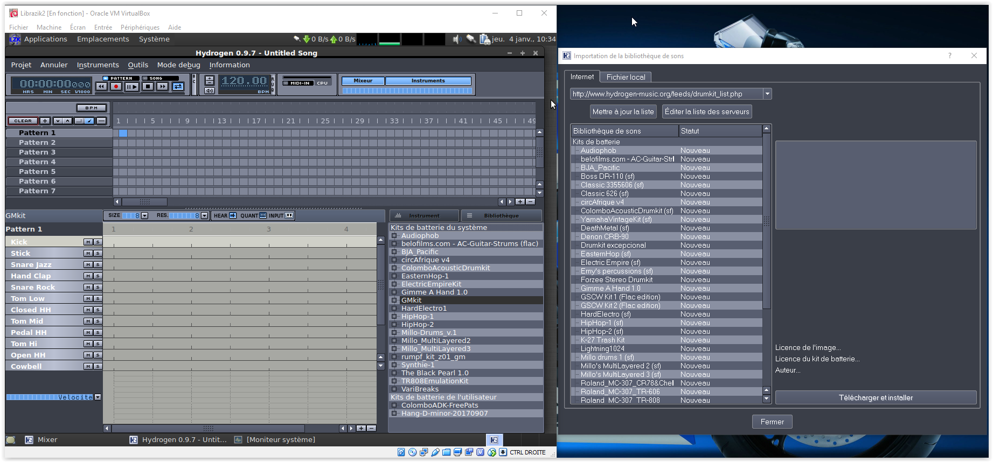Mute the Snare Jazz instrument

[88, 265]
